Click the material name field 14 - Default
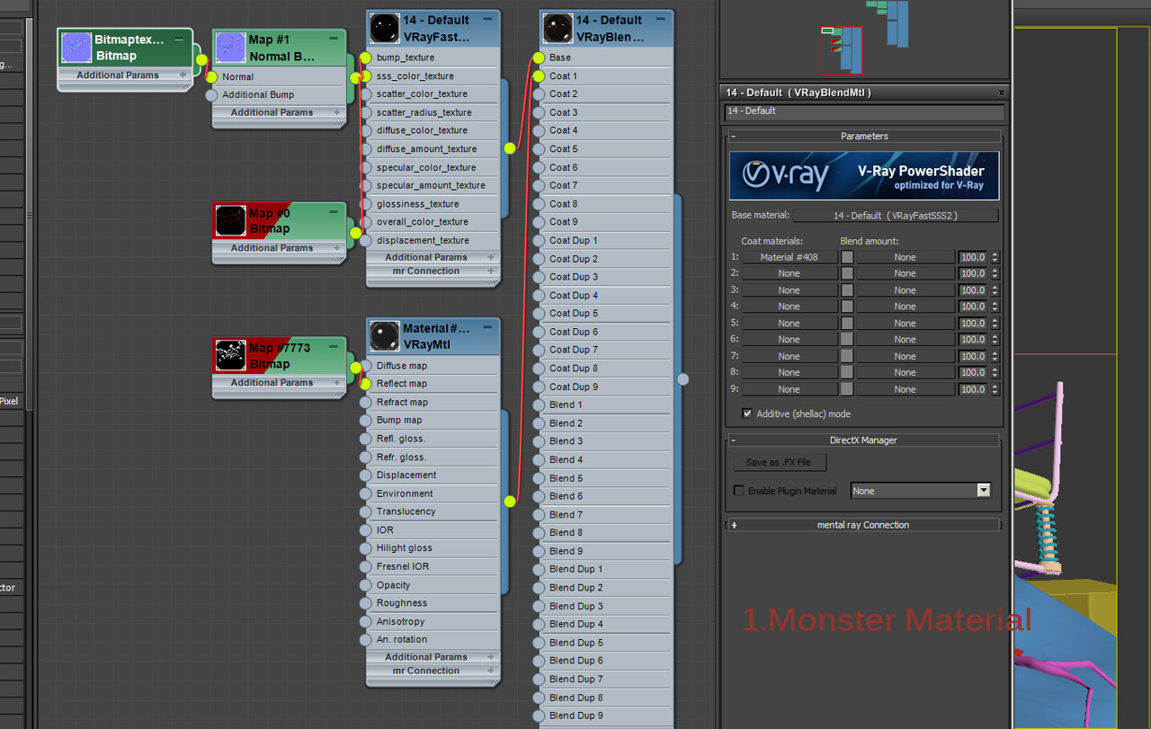 [864, 111]
